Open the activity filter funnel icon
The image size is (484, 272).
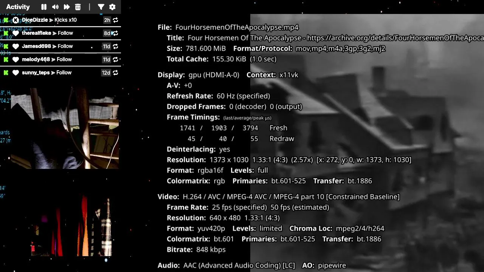(x=101, y=7)
